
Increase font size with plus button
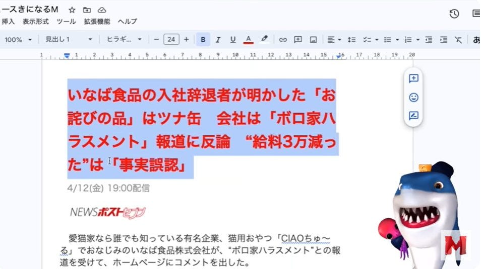click(186, 40)
